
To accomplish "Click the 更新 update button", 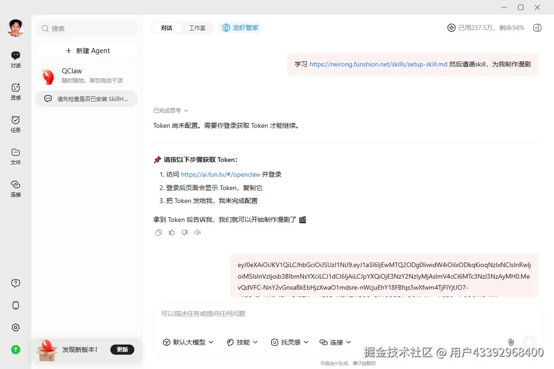I will (122, 349).
